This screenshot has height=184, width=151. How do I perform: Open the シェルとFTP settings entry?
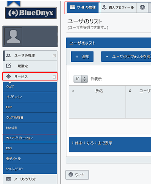[30, 169]
